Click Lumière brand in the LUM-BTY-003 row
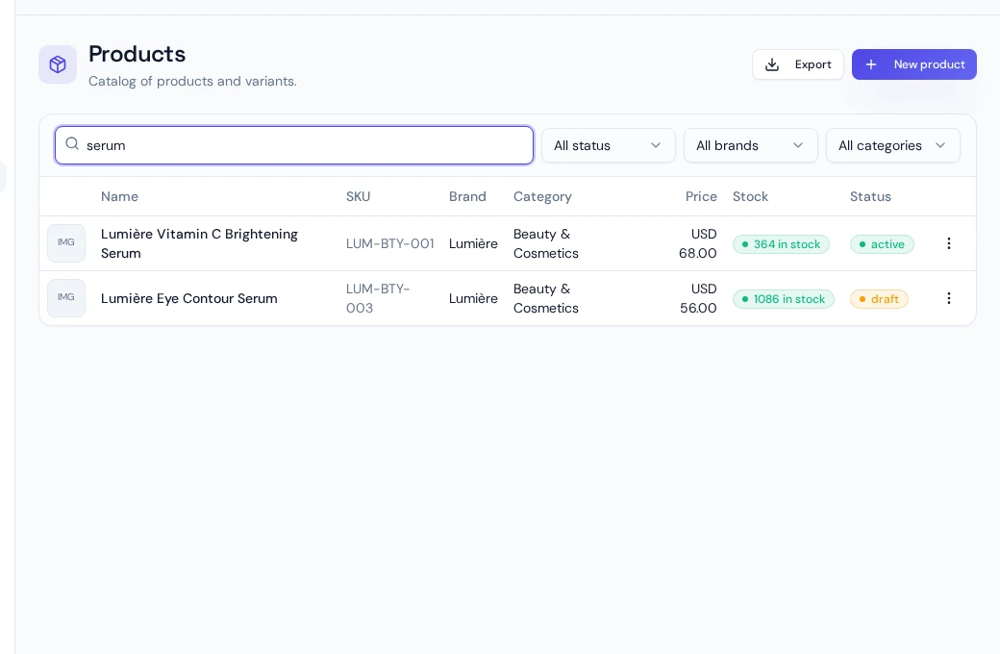Image resolution: width=1000 pixels, height=654 pixels. 473,298
